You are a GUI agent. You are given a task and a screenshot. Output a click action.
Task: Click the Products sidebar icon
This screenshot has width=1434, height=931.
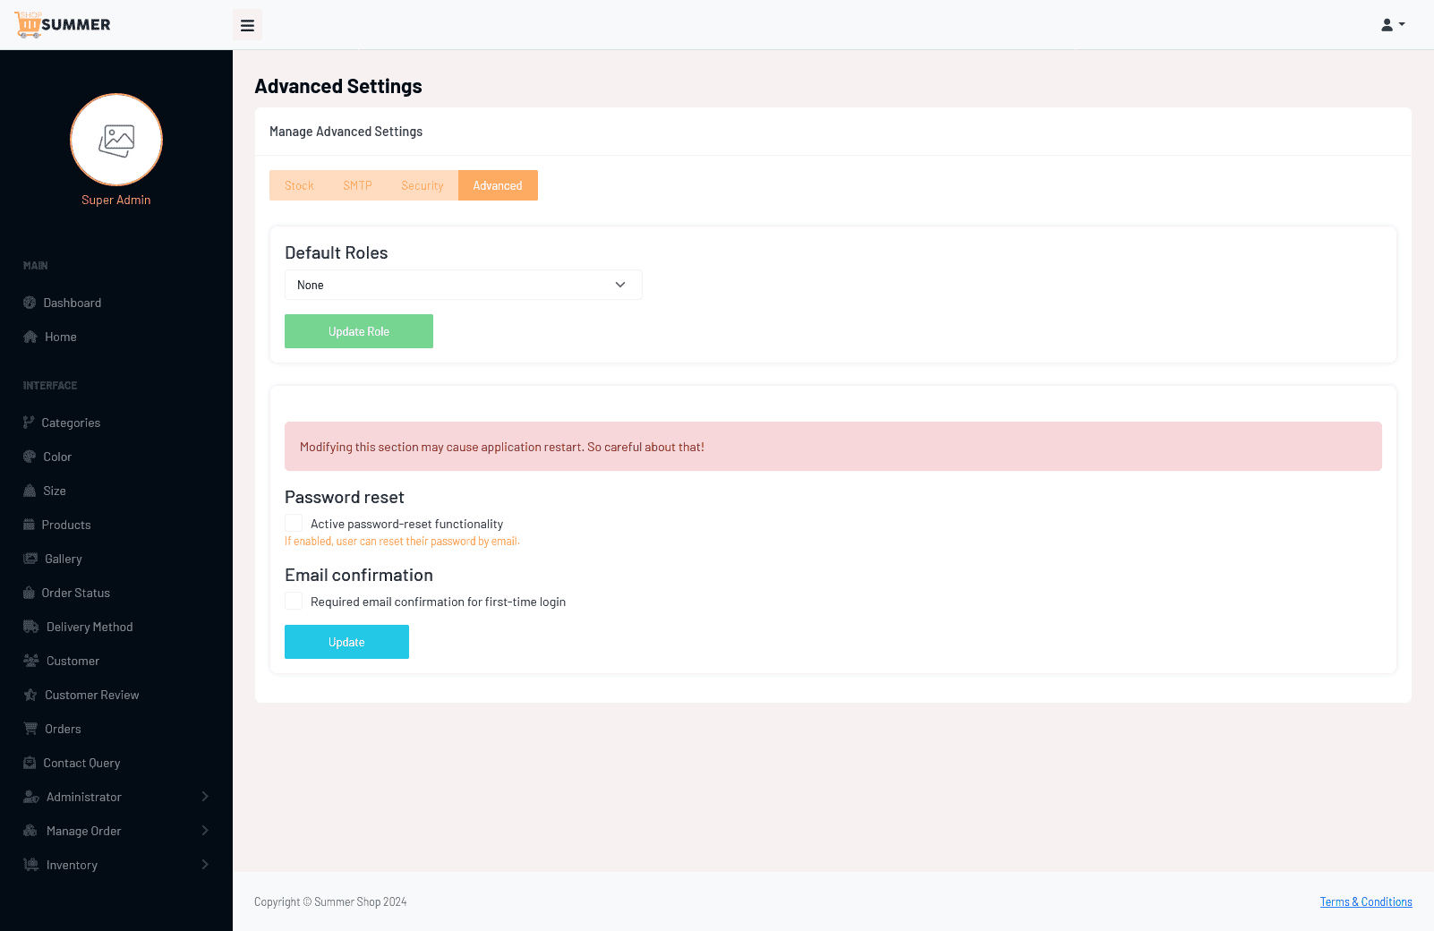pyautogui.click(x=29, y=525)
